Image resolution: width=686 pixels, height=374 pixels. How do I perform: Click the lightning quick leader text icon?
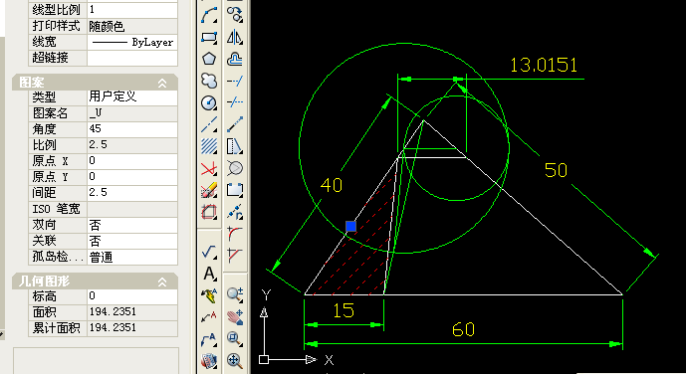click(x=209, y=295)
